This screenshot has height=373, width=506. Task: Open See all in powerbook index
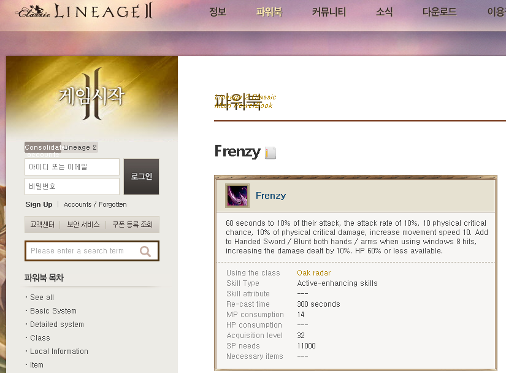point(42,298)
